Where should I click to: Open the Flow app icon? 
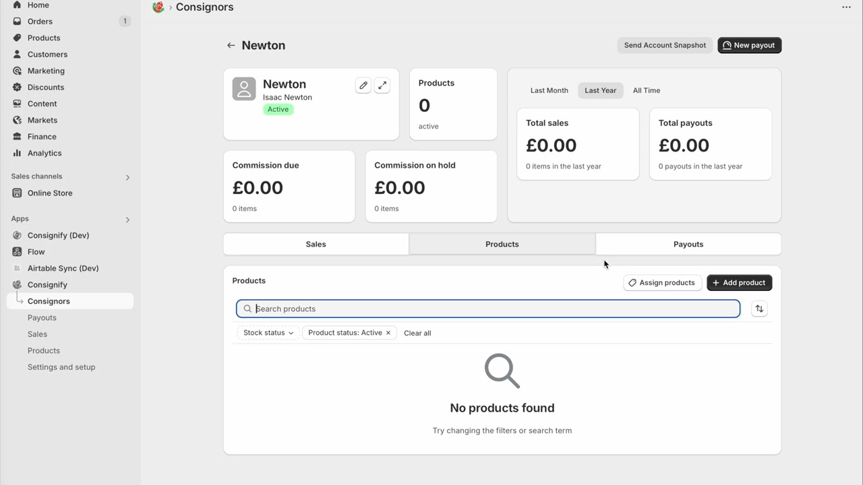pos(17,252)
